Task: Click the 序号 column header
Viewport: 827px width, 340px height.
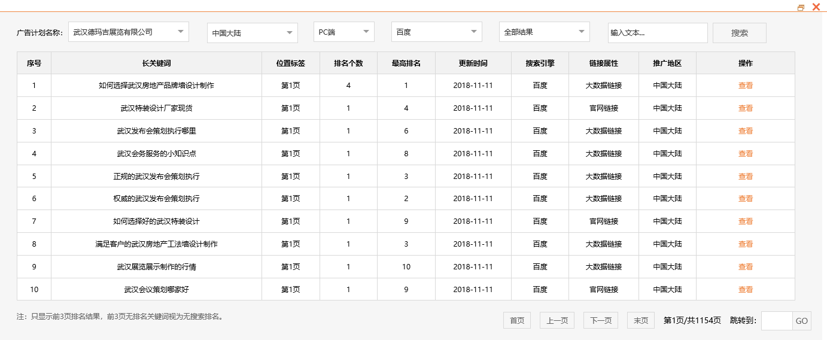Action: point(34,63)
